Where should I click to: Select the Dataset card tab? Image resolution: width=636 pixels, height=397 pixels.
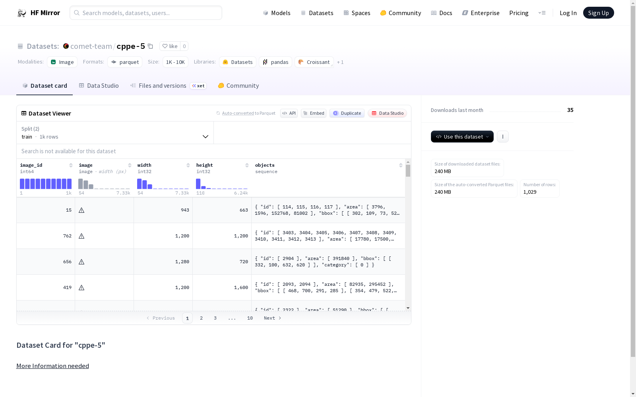(x=45, y=86)
